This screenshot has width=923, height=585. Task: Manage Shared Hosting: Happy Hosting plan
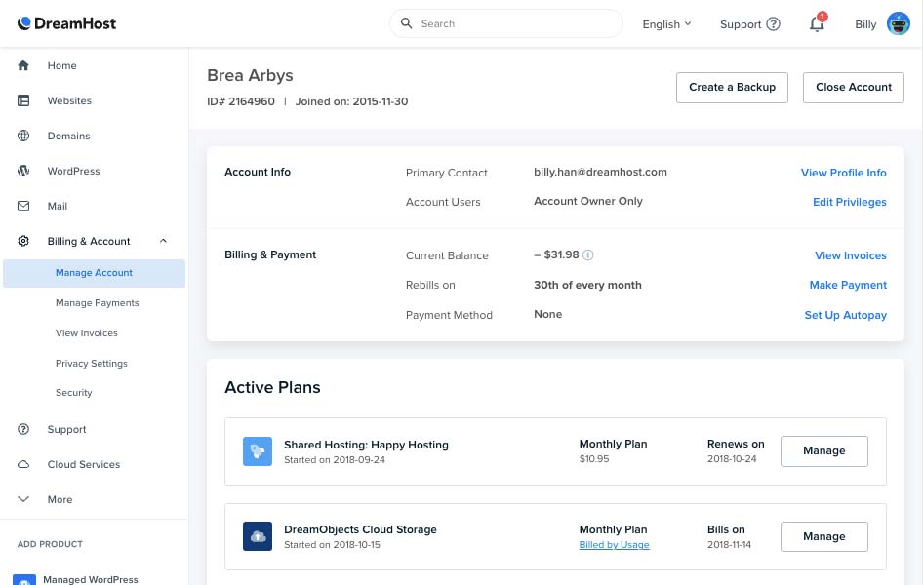point(823,451)
